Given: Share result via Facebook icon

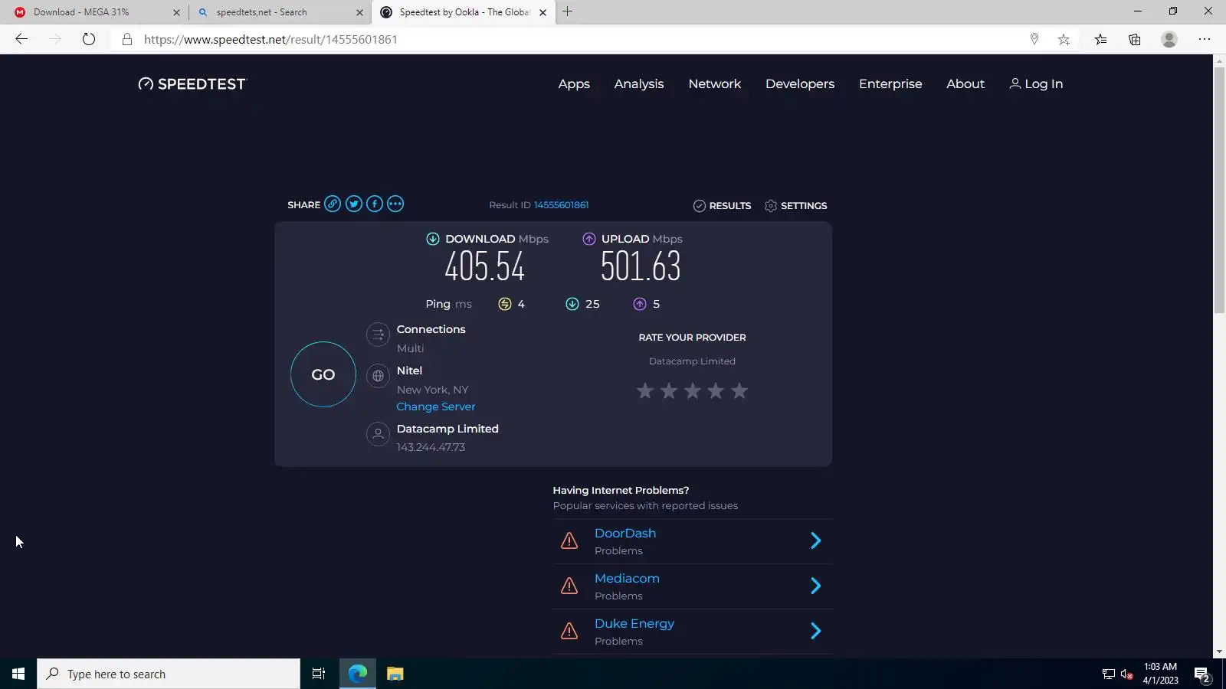Looking at the screenshot, I should tap(374, 204).
